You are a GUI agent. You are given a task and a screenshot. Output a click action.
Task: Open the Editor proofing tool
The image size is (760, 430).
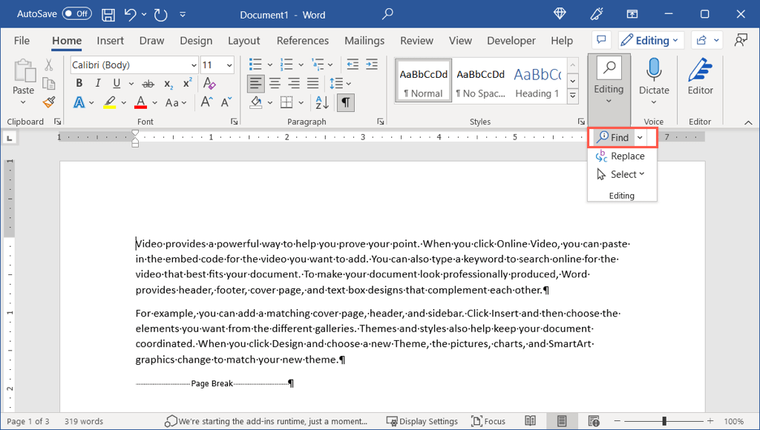pyautogui.click(x=700, y=76)
